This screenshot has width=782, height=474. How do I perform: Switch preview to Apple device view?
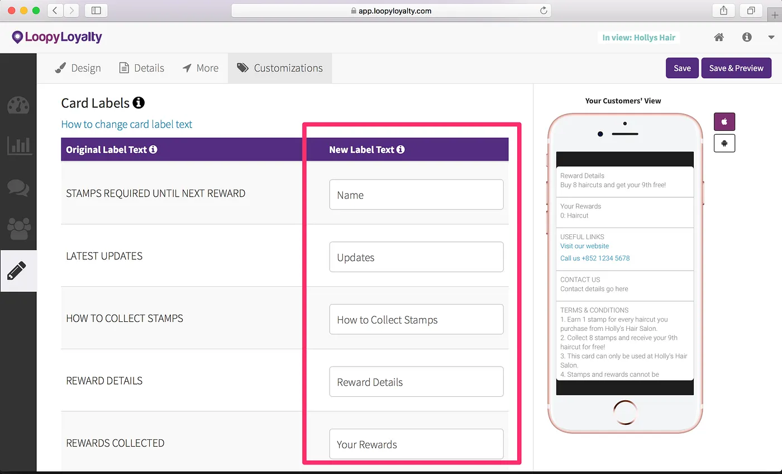pyautogui.click(x=724, y=121)
